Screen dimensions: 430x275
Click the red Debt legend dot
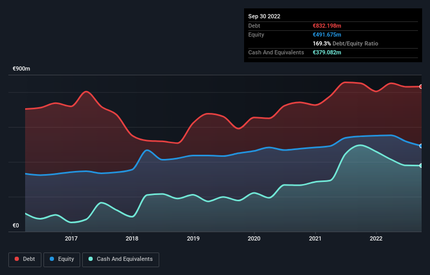(x=17, y=259)
